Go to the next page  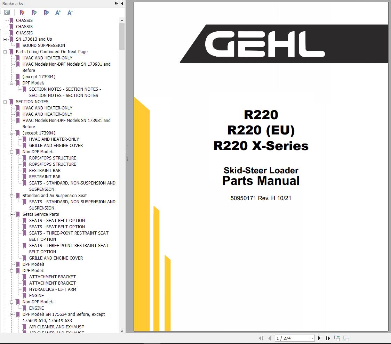[319, 338]
